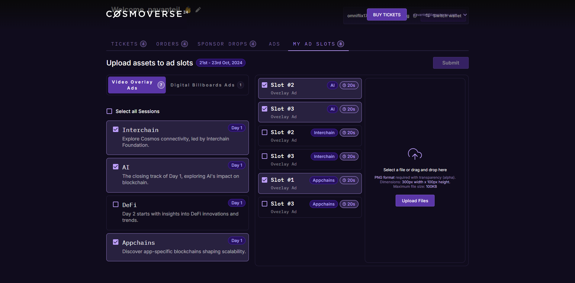575x283 pixels.
Task: Click the Appchains tag on Slot #1
Action: pyautogui.click(x=323, y=180)
